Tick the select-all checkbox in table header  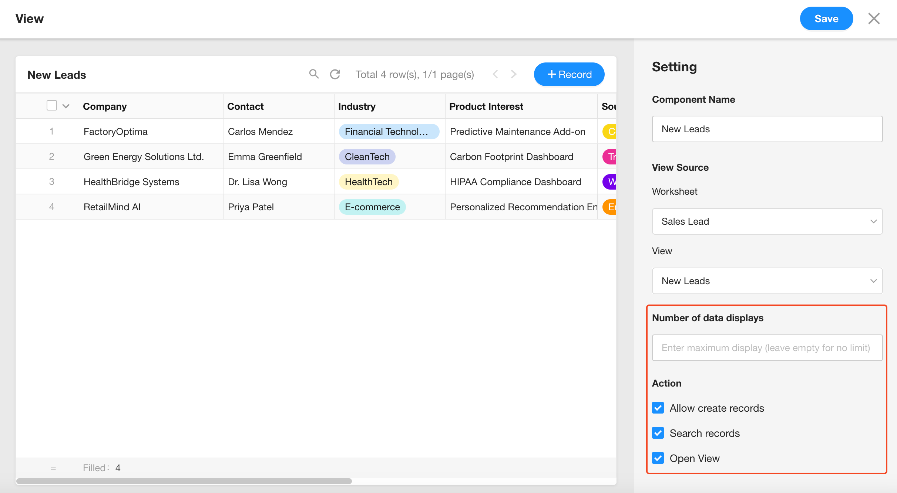coord(52,106)
